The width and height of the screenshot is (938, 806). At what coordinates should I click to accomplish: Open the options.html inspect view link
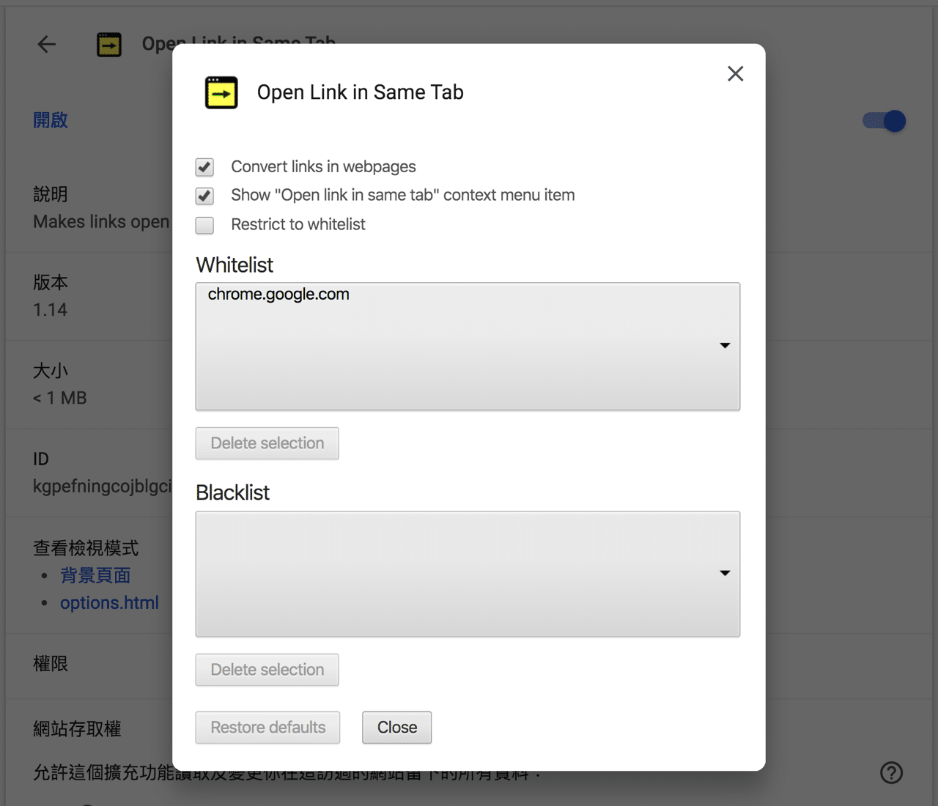click(x=109, y=602)
